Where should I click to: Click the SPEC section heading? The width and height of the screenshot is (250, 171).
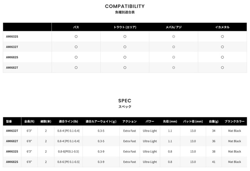125,101
